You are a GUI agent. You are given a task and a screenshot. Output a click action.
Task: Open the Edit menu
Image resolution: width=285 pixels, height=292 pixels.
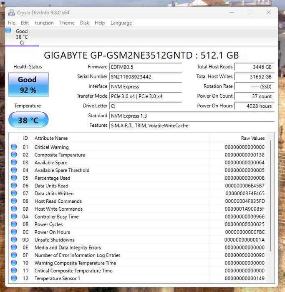tap(25, 23)
